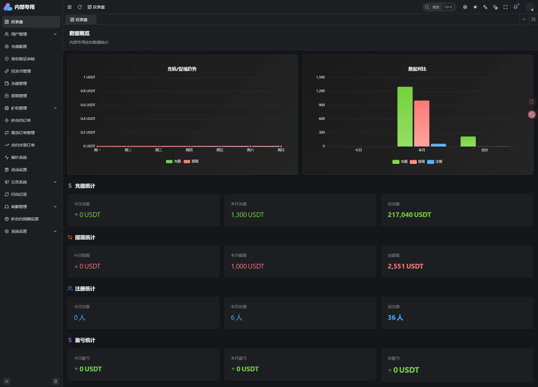
Task: Select the 仪表盘 tab
Action: 81,20
